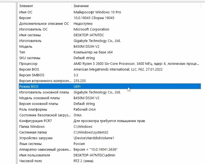
Task: Select the Имя пользователя row
Action: point(110,155)
